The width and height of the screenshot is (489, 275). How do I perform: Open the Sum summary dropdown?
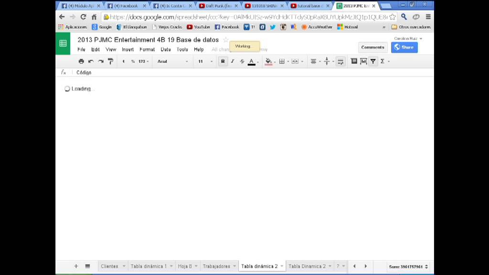pos(408,266)
